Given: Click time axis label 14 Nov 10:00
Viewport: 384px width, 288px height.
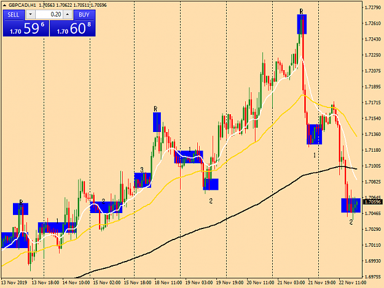Looking at the screenshot, I should [x=76, y=282].
